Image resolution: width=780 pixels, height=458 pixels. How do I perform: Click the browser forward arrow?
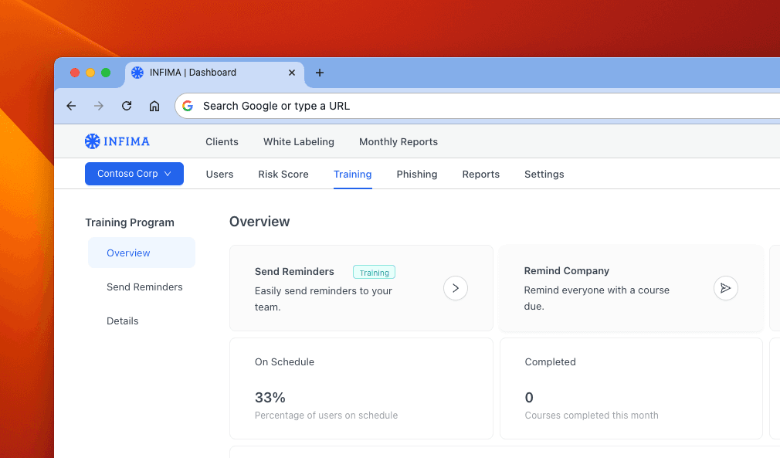pyautogui.click(x=99, y=106)
